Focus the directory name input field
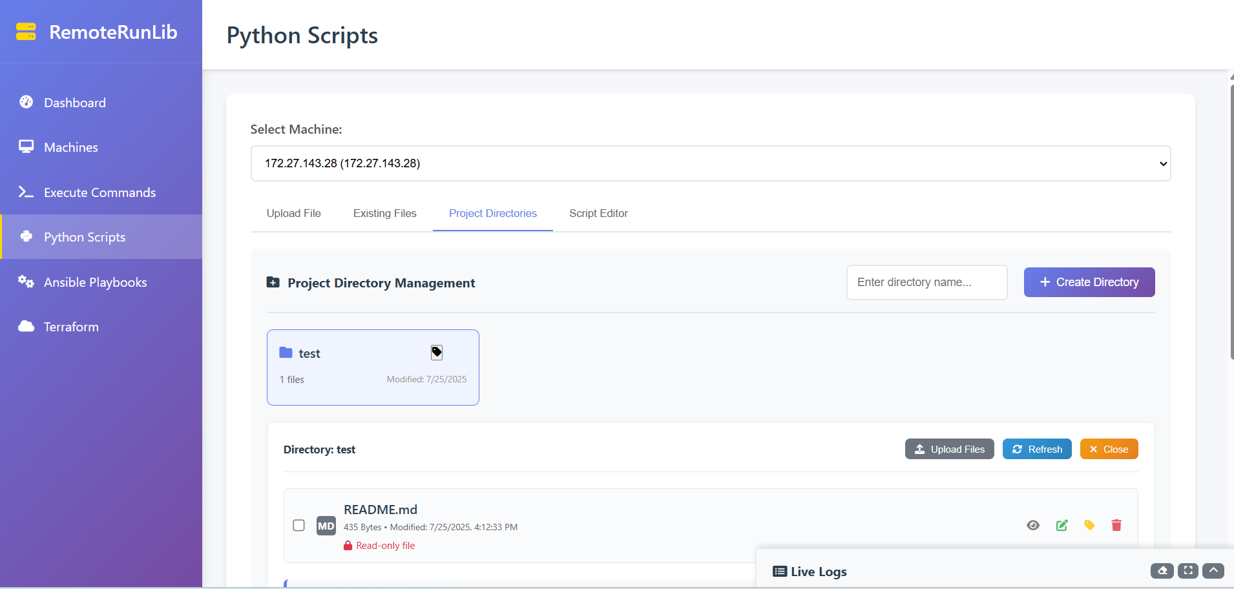Screen dimensions: 1234x589 927,282
